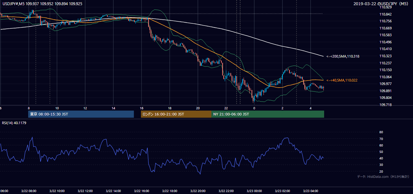Click RSI scale value 80
The width and height of the screenshot is (413, 194).
tap(381, 132)
